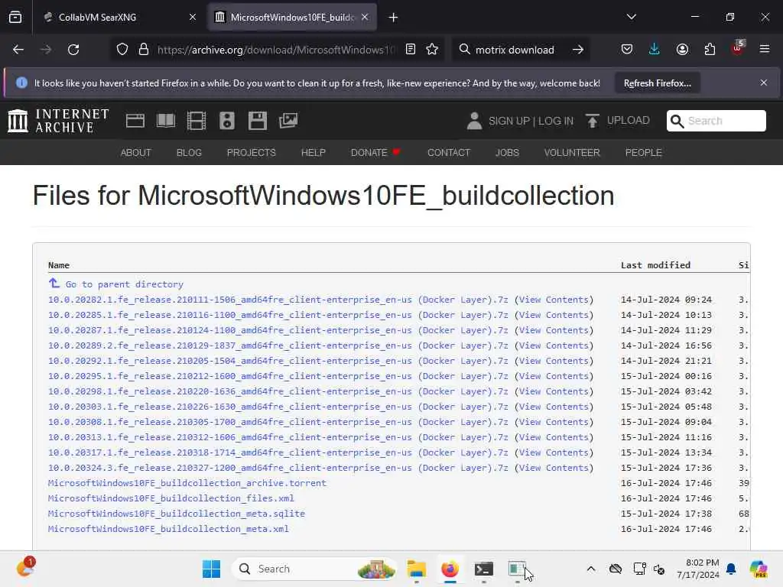This screenshot has height=587, width=783.
Task: Open the buildcollection_meta.xml link
Action: click(168, 529)
